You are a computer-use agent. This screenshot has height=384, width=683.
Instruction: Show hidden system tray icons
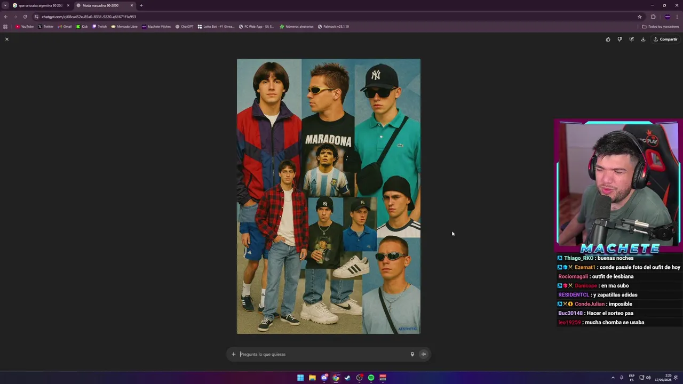[x=613, y=378]
